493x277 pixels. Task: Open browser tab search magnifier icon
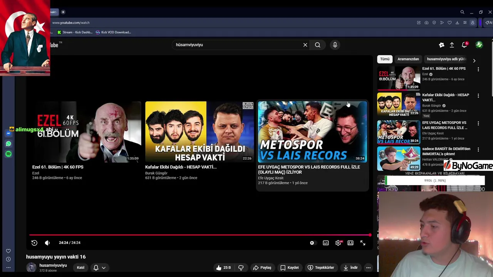[462, 12]
